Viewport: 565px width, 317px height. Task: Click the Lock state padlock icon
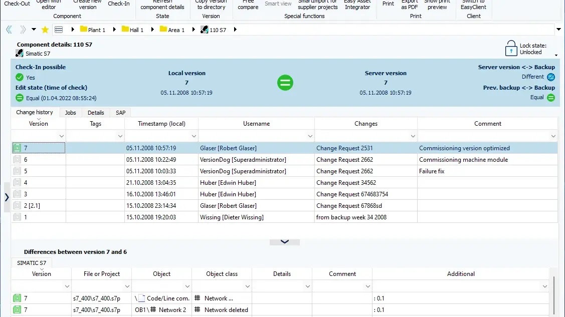pos(511,48)
